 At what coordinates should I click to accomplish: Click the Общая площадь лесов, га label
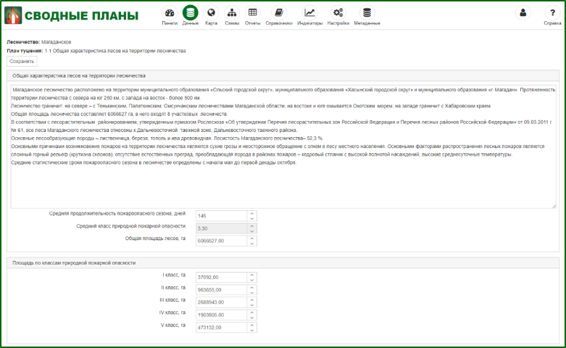click(x=155, y=239)
